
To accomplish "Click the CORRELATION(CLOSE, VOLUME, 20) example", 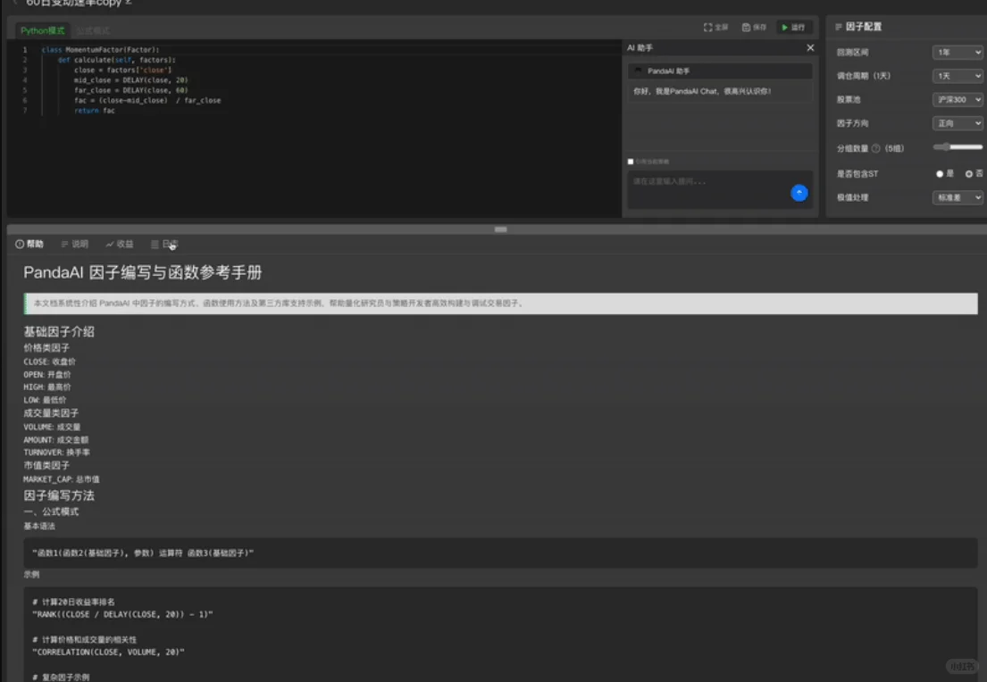I will 108,652.
